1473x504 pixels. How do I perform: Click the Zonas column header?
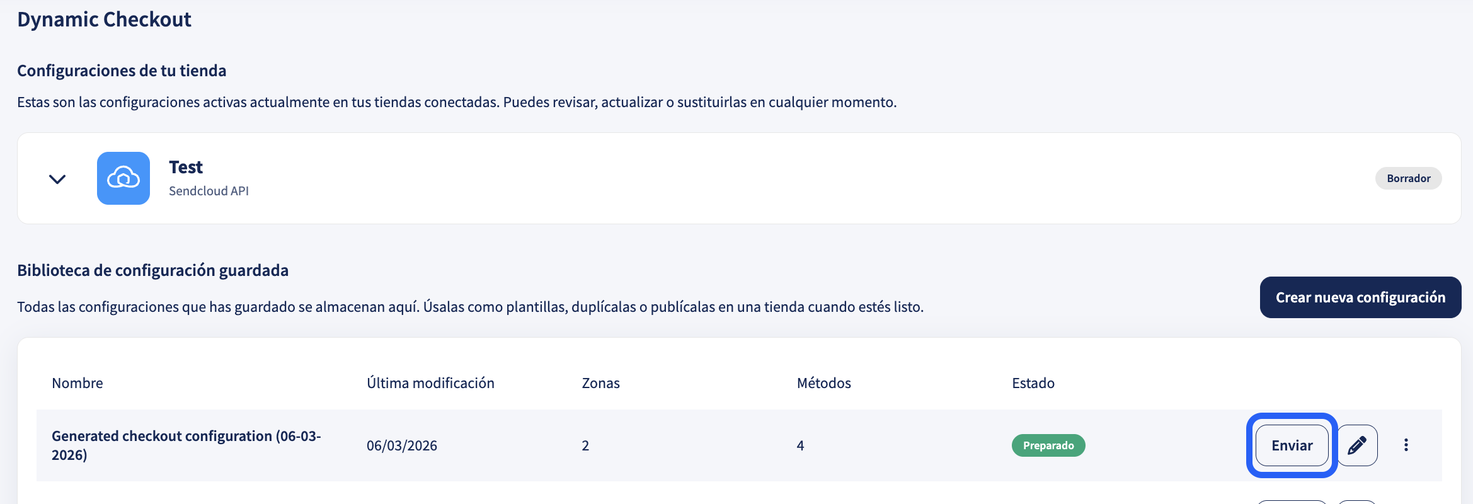click(x=600, y=383)
